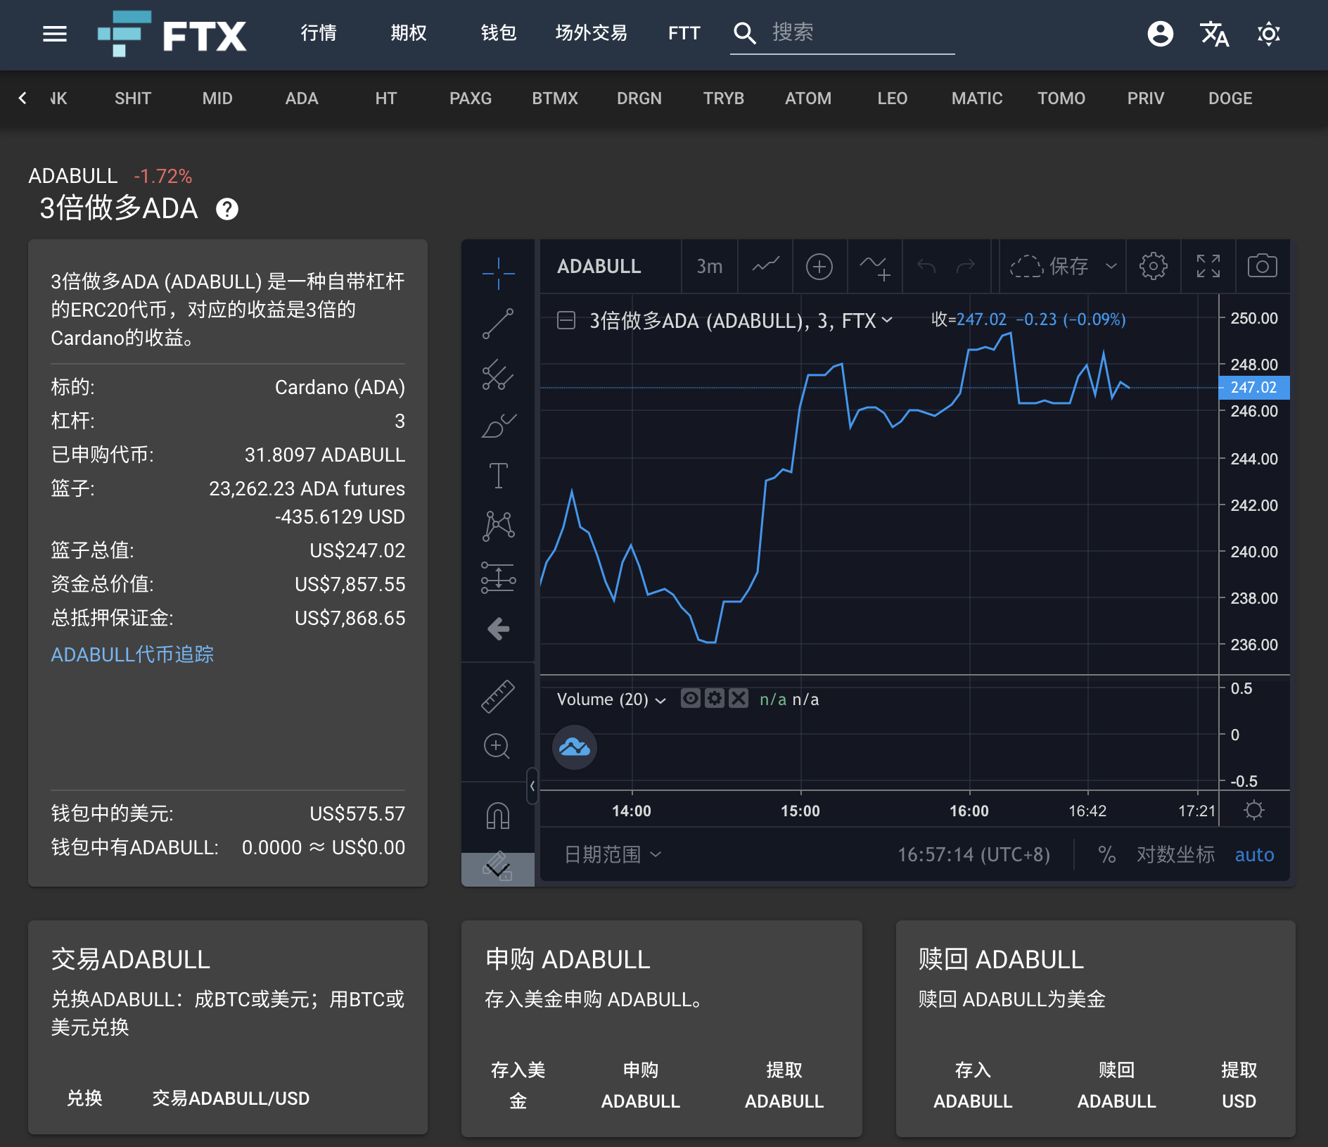
Task: Click the compare or add symbol plus icon
Action: (819, 267)
